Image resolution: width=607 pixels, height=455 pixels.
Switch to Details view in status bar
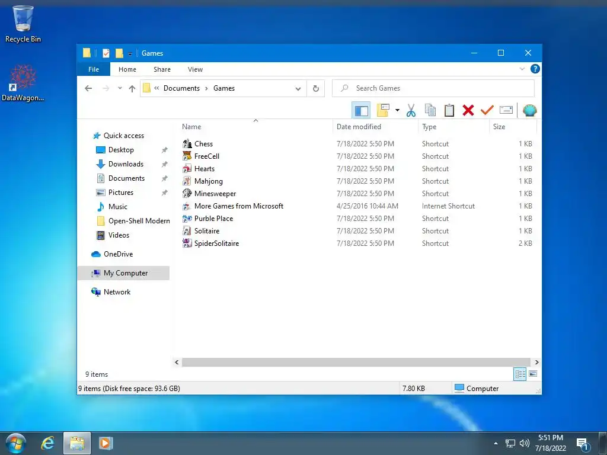tap(519, 374)
